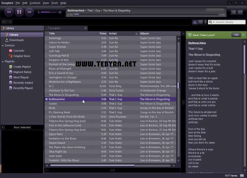
Task: Skip to the next track
Action: coord(30,12)
